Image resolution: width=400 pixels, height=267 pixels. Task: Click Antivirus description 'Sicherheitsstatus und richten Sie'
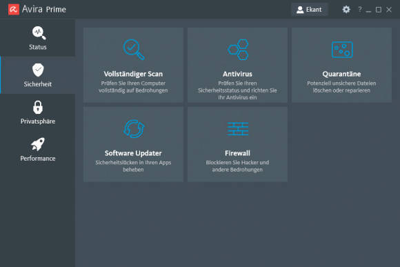point(237,90)
